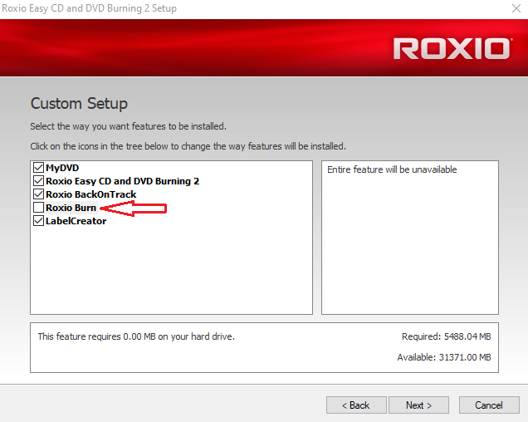Select the Roxio Burn label
This screenshot has height=422, width=528.
point(71,208)
